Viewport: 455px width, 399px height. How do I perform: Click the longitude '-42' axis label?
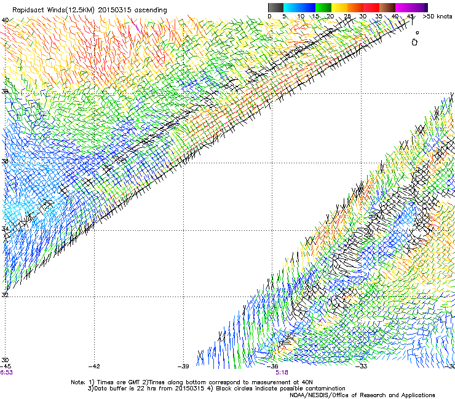pos(94,366)
